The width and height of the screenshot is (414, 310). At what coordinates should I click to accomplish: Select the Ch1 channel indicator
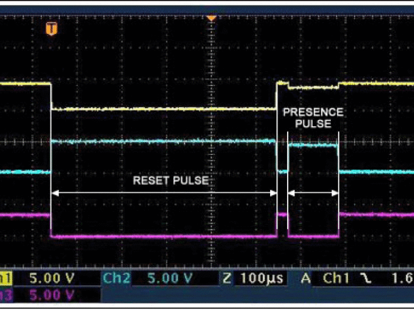6,278
